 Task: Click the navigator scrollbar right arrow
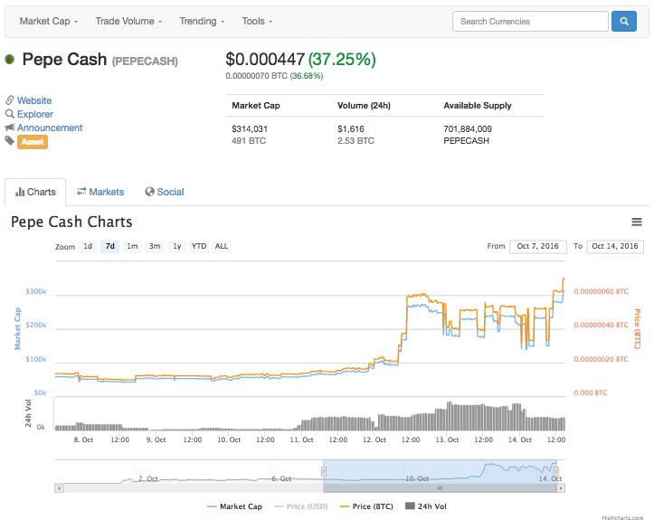tap(561, 487)
